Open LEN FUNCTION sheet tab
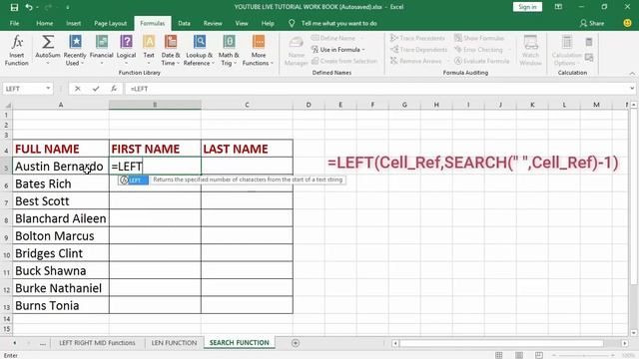Screen dimensions: 639x359 click(x=174, y=343)
